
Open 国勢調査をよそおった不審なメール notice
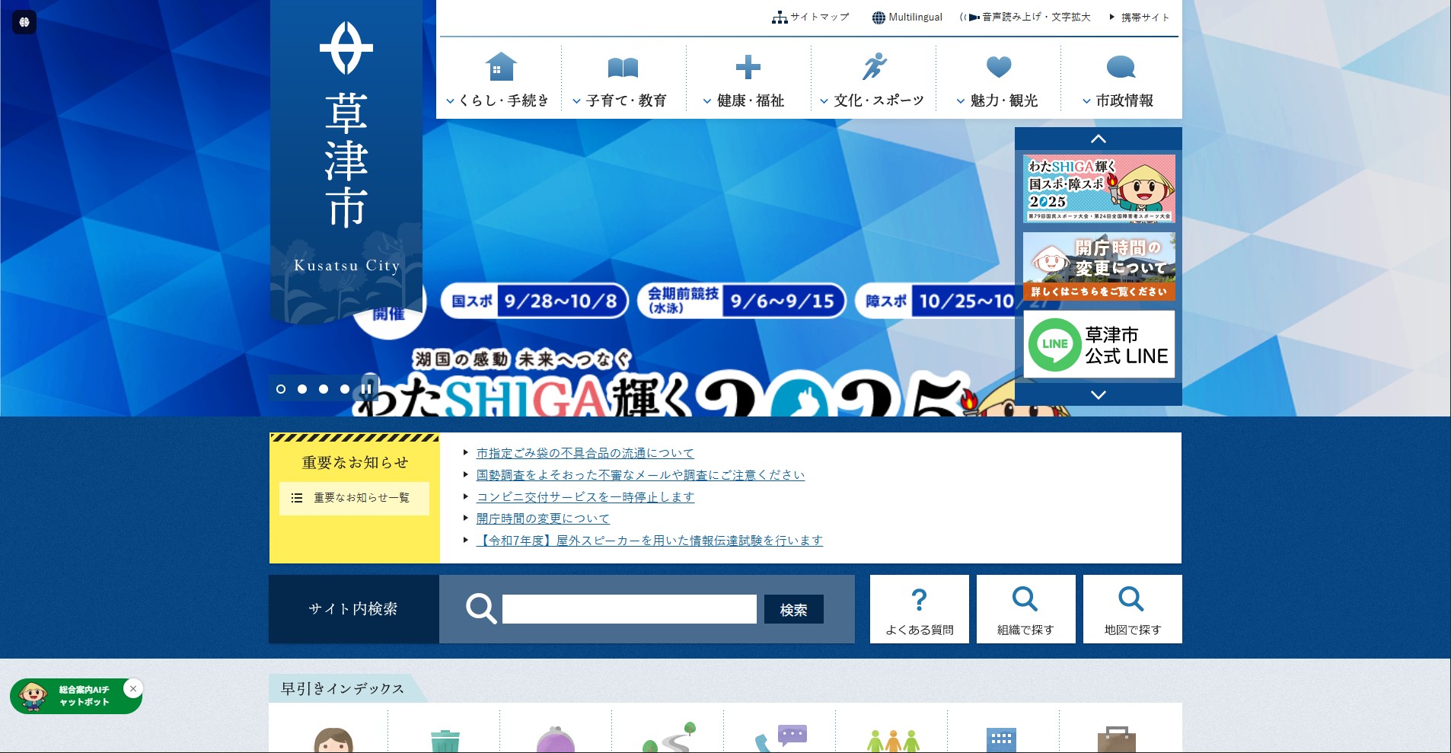tap(640, 475)
